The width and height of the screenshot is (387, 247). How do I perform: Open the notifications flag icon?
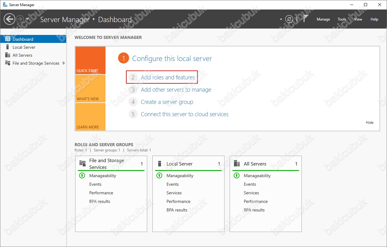pos(305,19)
